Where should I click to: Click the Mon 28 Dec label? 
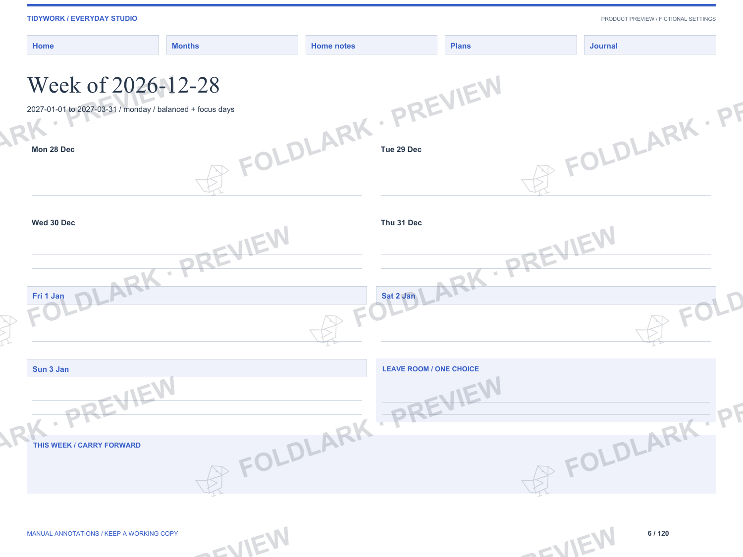[x=53, y=150]
